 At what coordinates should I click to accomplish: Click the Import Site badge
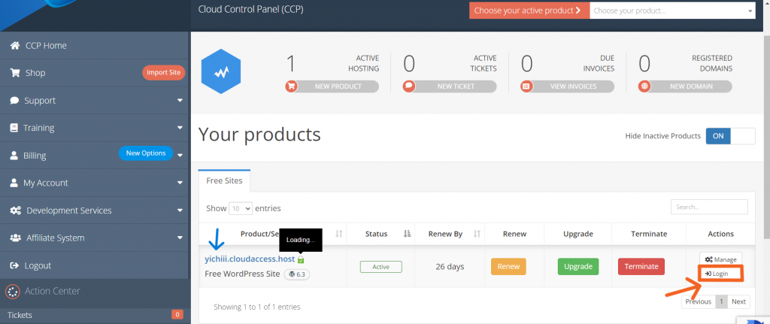pos(163,73)
